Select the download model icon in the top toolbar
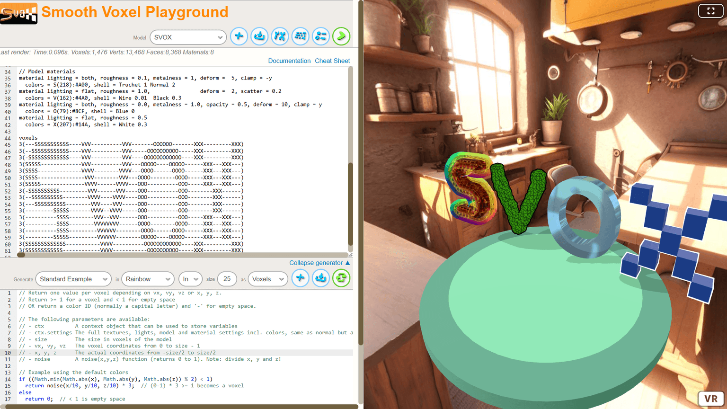727x409 pixels. [259, 36]
